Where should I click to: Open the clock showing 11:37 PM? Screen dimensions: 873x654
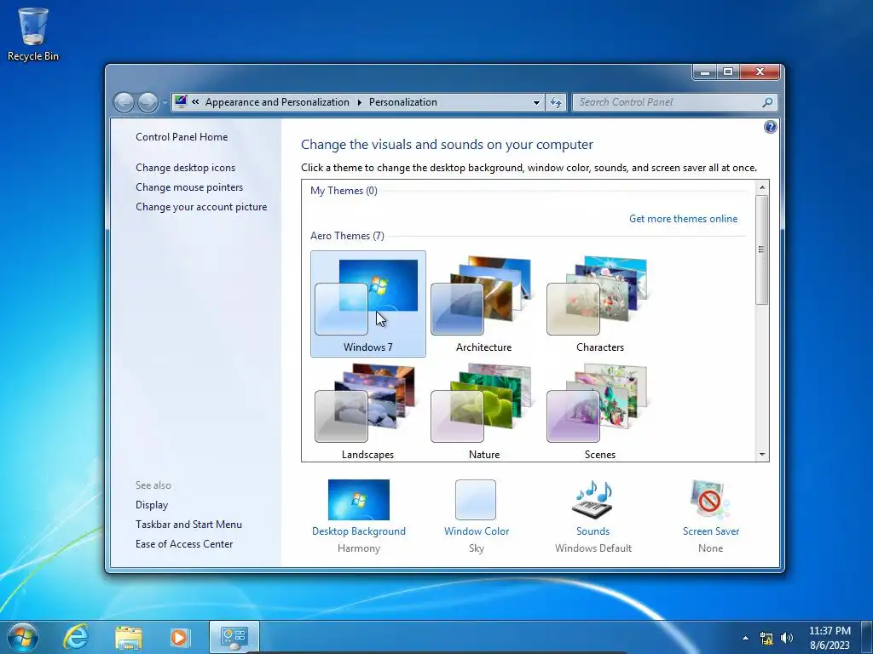(x=830, y=638)
